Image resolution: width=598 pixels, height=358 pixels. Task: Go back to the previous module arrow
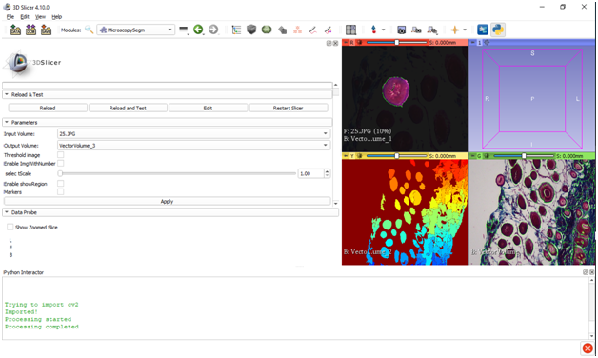pyautogui.click(x=198, y=30)
